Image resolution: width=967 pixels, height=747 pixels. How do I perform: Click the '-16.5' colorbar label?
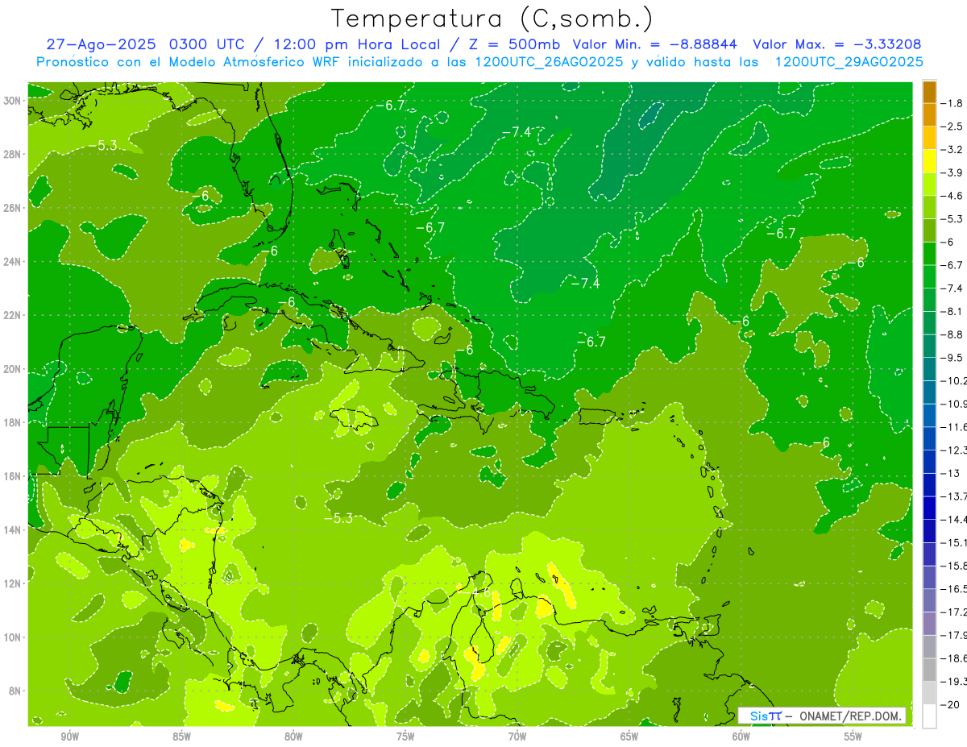(955, 589)
